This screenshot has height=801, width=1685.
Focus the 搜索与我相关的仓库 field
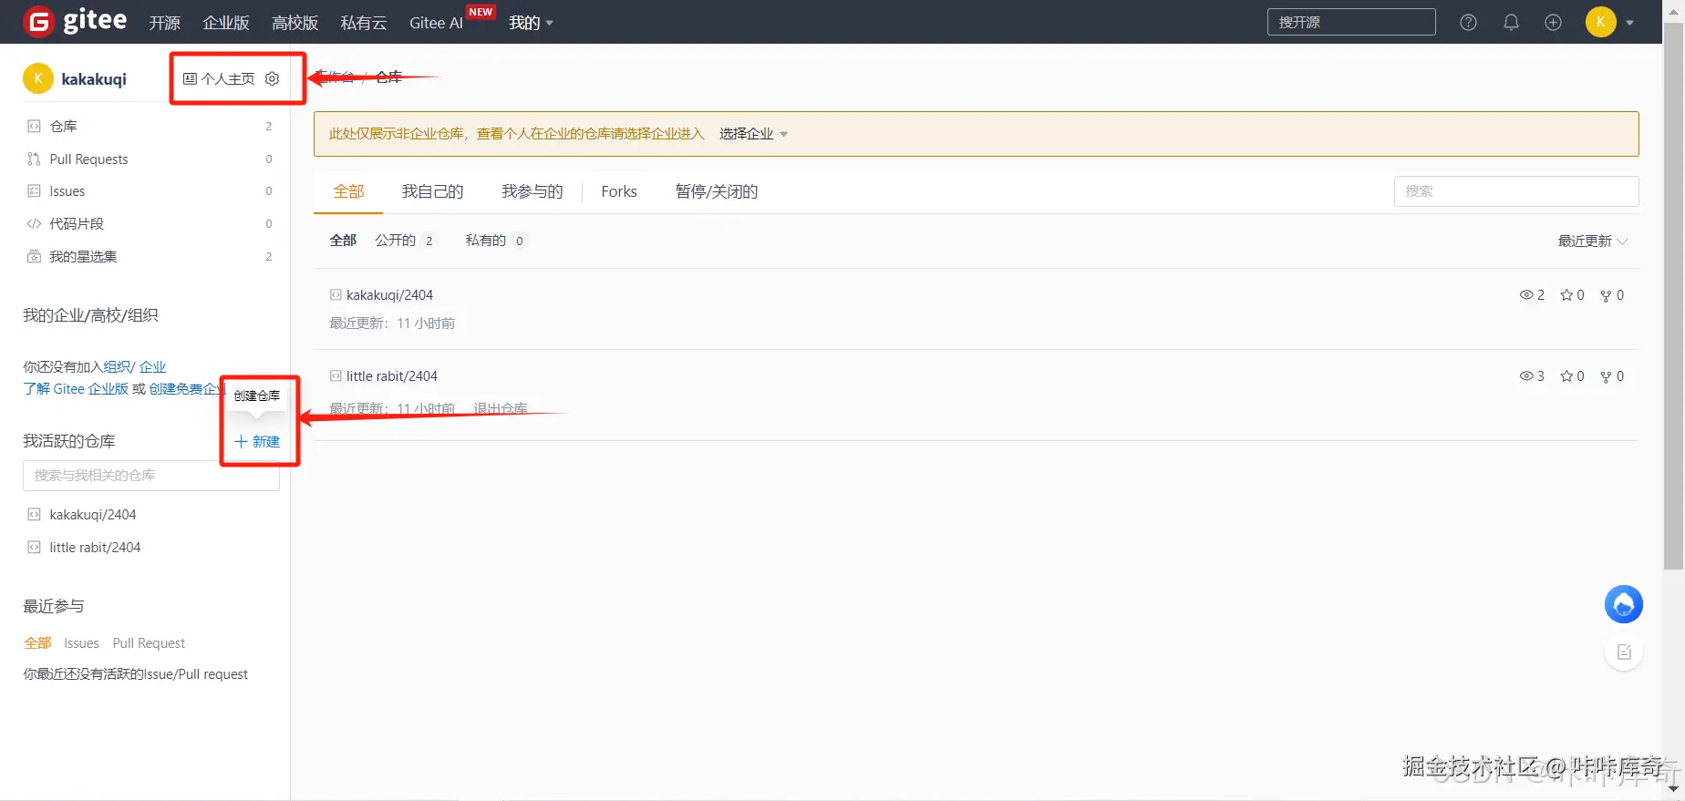[151, 476]
